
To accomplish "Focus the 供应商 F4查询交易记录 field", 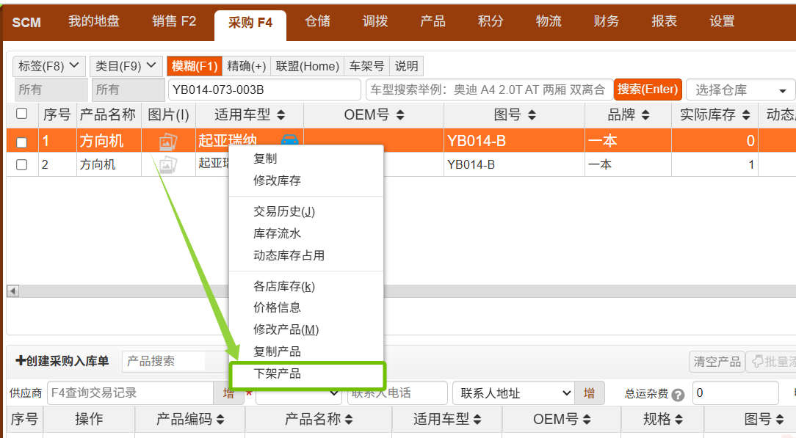I will (131, 393).
